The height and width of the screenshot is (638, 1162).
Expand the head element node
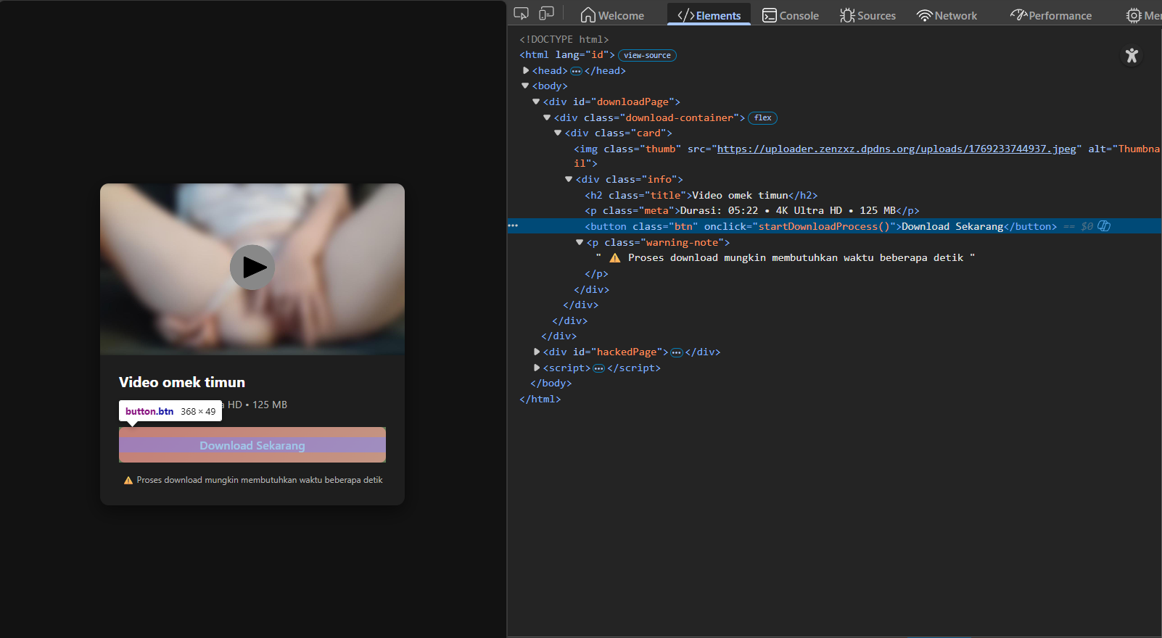click(526, 71)
